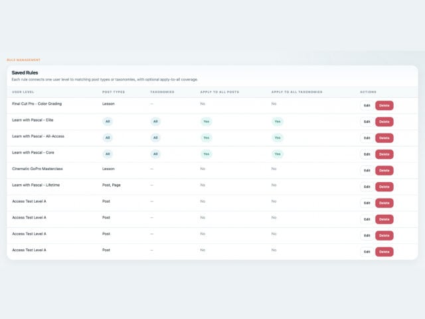This screenshot has width=425, height=319.
Task: Click all-posts 'Yes' badge for Pascal - Elite
Action: [207, 122]
